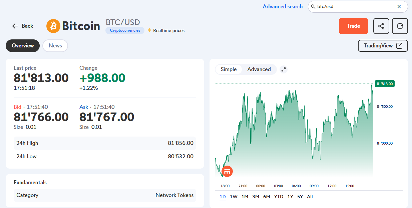The height and width of the screenshot is (208, 412).
Task: Click the lightning Realtime prices icon
Action: click(x=149, y=30)
